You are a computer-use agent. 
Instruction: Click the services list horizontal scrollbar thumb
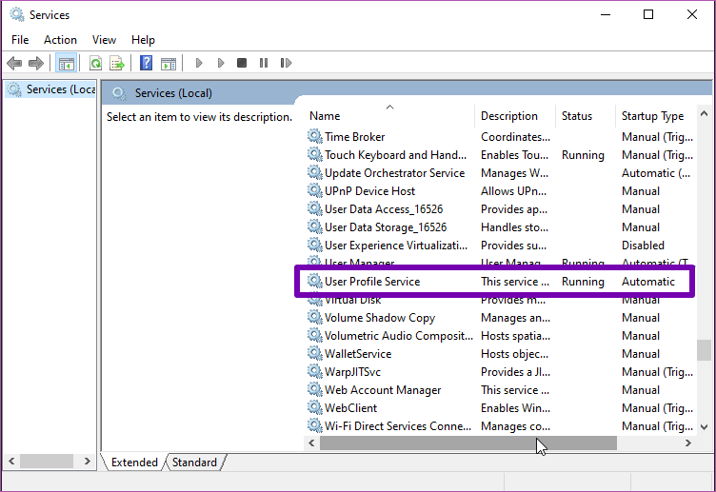click(467, 443)
